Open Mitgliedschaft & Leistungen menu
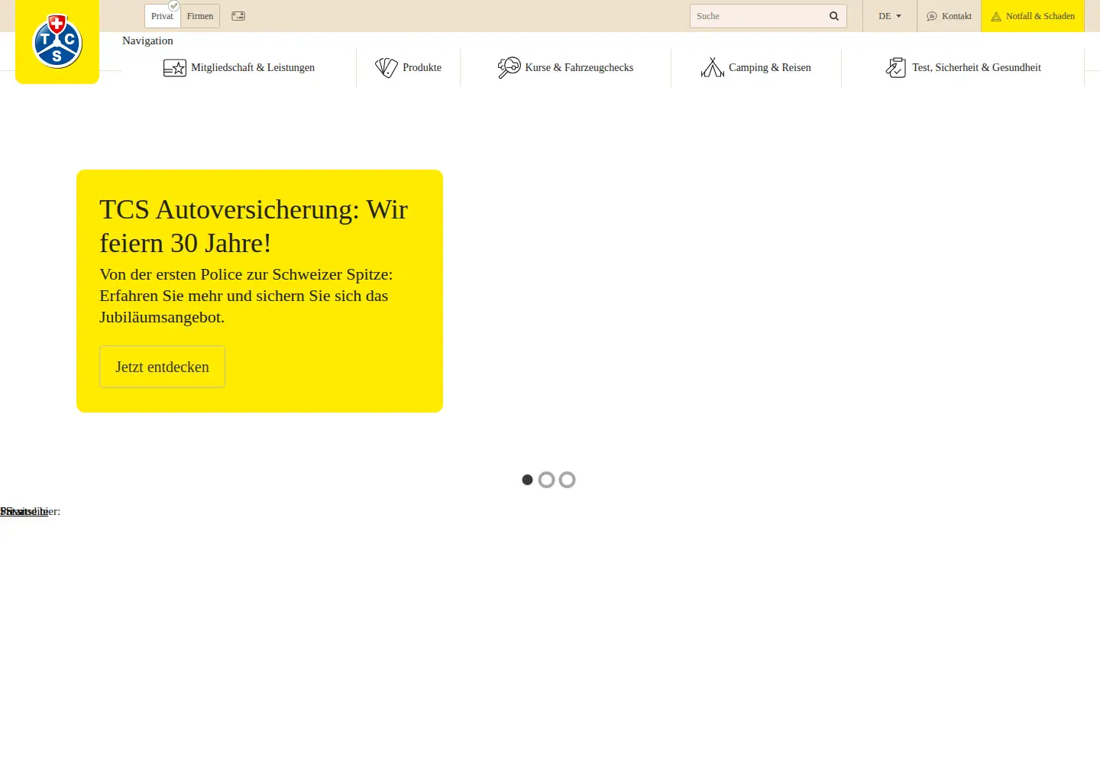Screen dimensions: 1100x764 click(x=239, y=68)
